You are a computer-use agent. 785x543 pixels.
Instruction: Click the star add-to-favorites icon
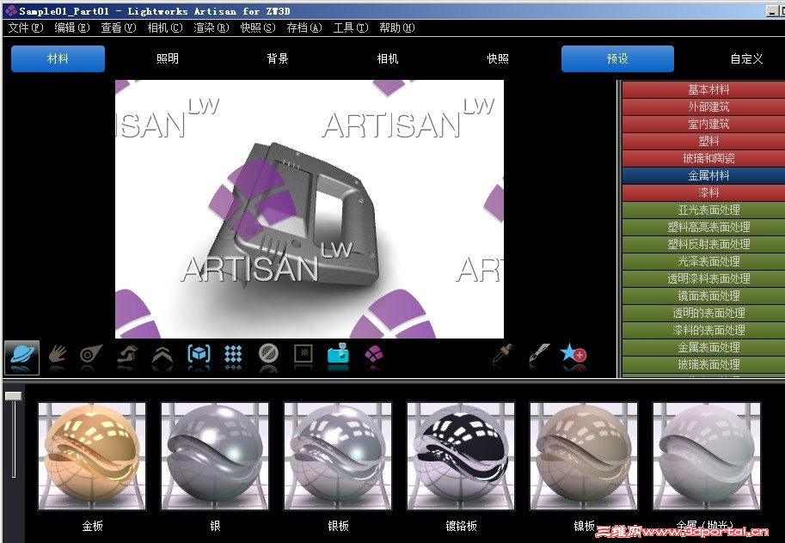pyautogui.click(x=573, y=353)
